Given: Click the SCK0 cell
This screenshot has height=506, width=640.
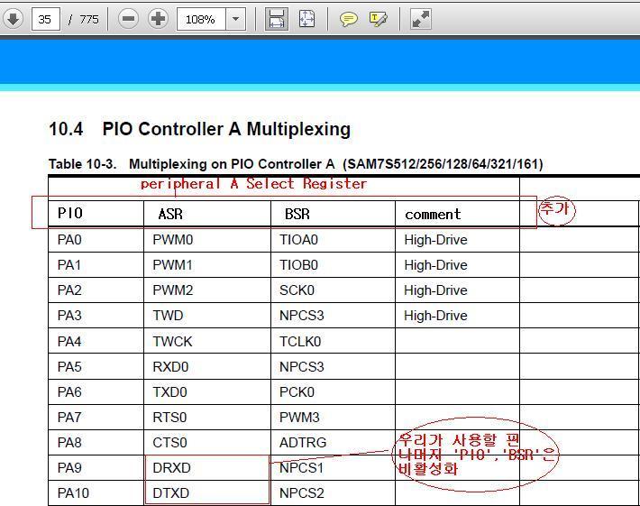Looking at the screenshot, I should (x=333, y=290).
